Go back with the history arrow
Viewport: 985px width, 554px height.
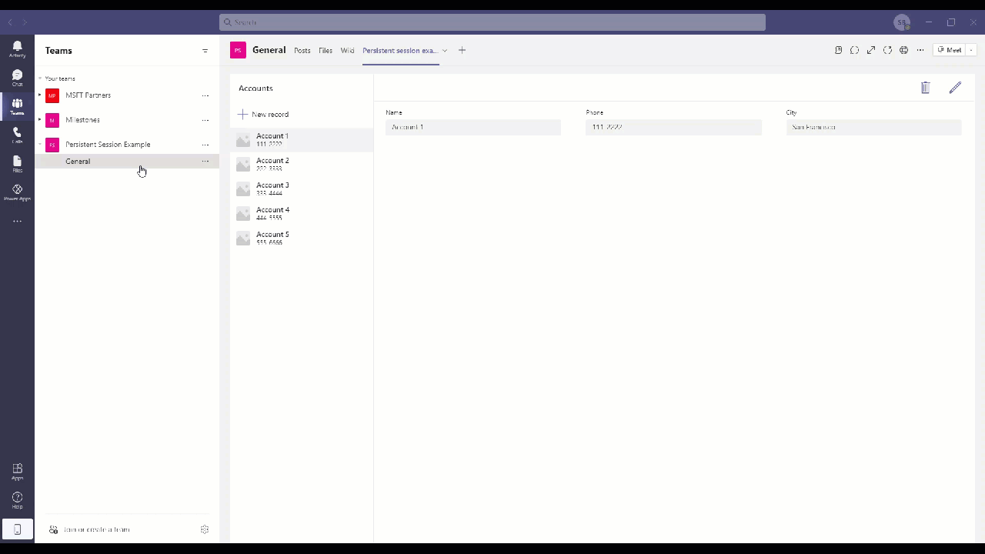(10, 22)
